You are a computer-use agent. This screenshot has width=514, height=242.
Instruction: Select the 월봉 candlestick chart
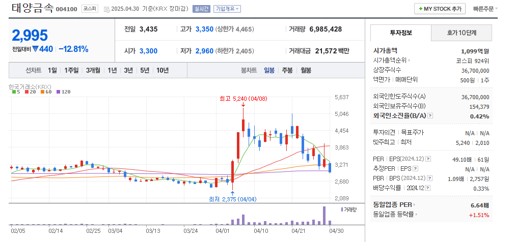click(x=306, y=70)
